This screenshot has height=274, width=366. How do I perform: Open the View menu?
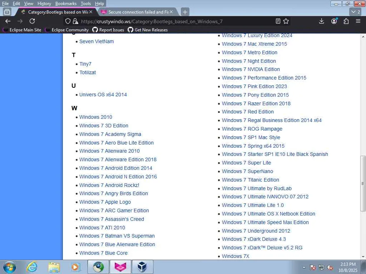pos(29,4)
